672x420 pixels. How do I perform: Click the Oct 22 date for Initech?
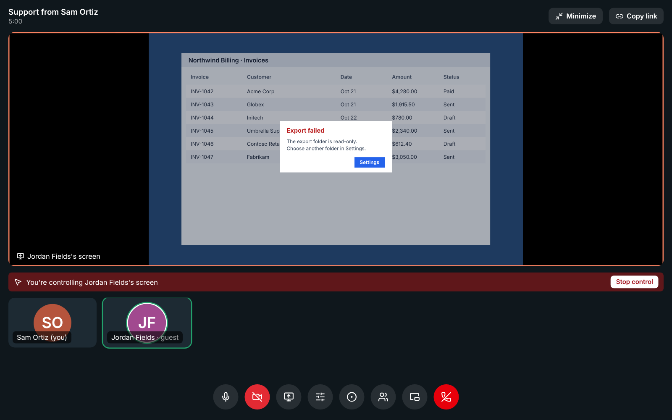[x=348, y=118]
